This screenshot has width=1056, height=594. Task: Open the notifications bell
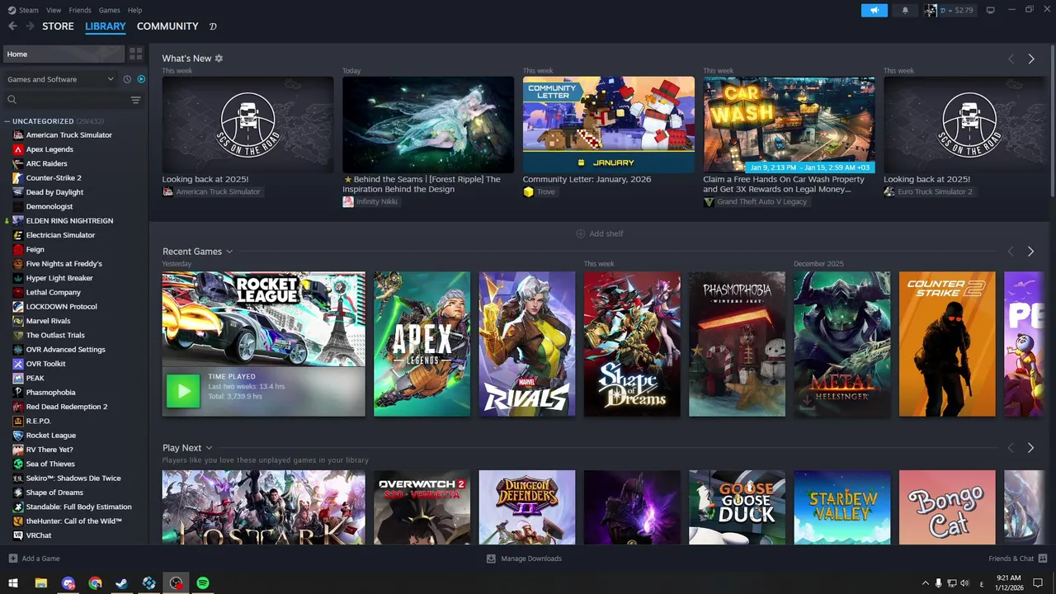coord(905,10)
